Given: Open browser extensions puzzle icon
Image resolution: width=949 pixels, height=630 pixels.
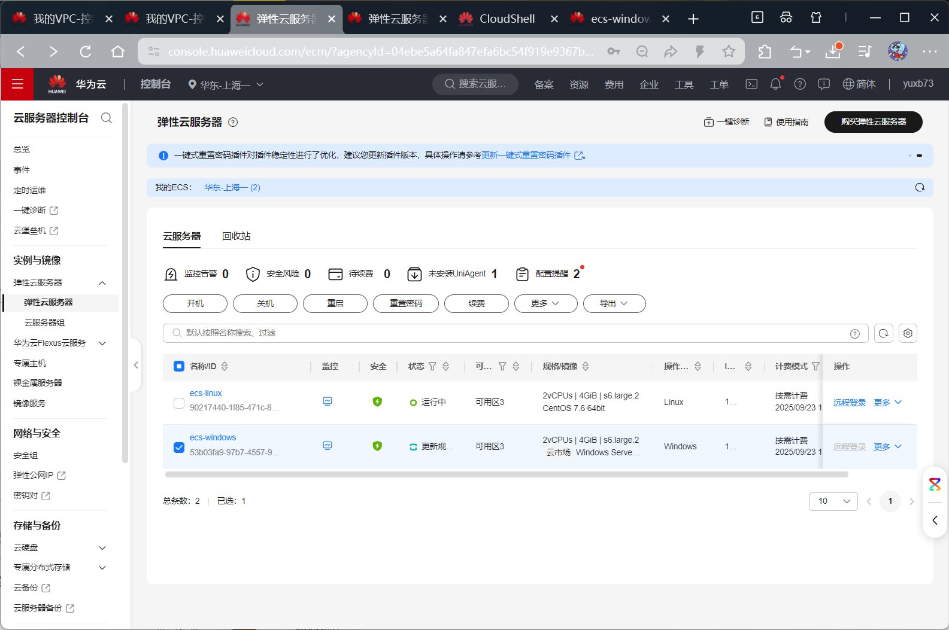Looking at the screenshot, I should (x=765, y=51).
